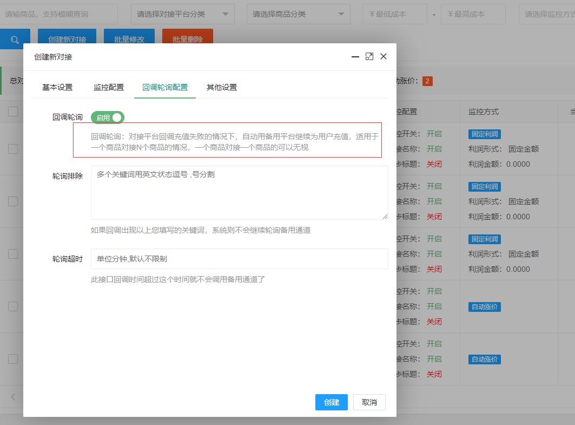The height and width of the screenshot is (425, 575).
Task: Check the second table row checkbox
Action: [13, 201]
